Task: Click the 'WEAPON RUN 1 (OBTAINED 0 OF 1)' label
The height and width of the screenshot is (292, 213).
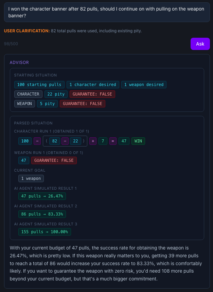Action: tap(49, 153)
